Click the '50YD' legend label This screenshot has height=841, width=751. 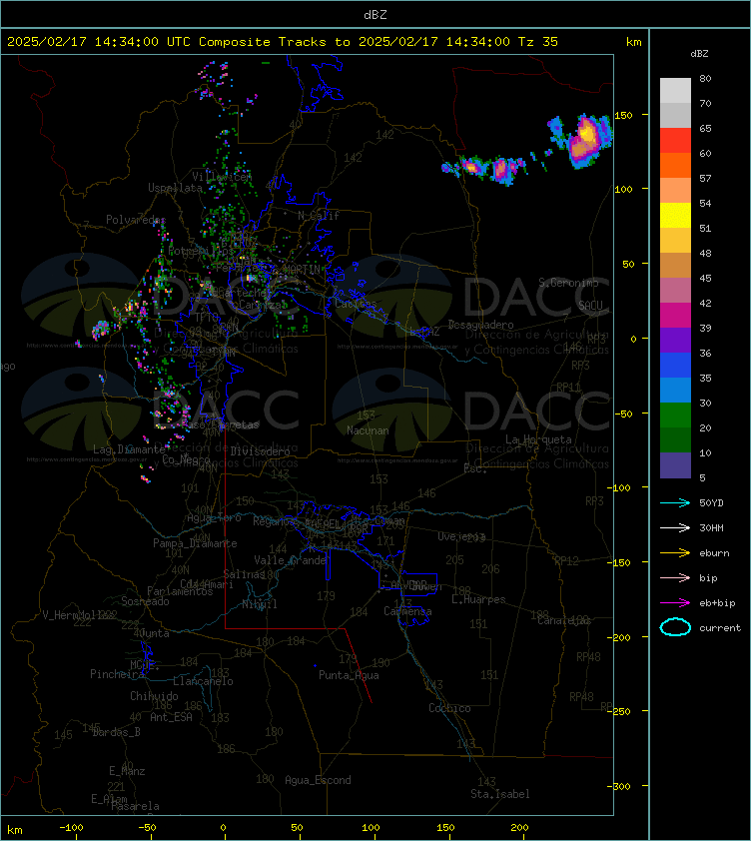point(711,503)
